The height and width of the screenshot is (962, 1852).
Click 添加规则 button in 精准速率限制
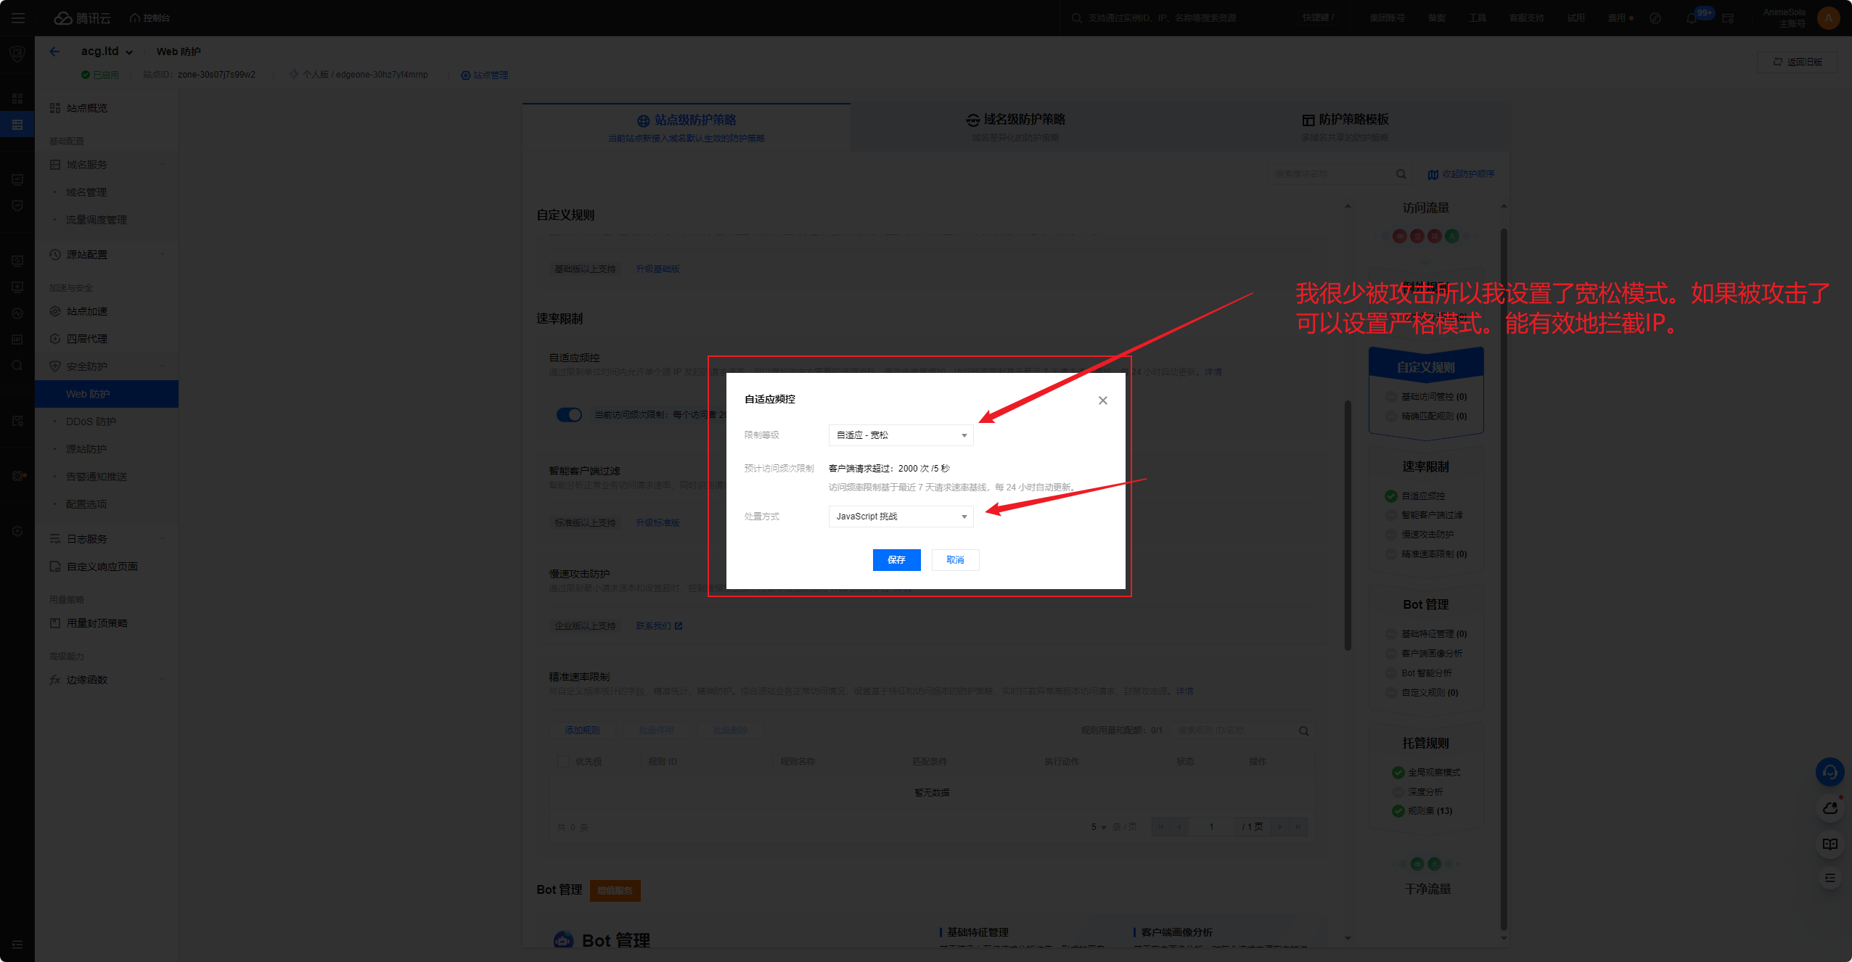pyautogui.click(x=582, y=731)
